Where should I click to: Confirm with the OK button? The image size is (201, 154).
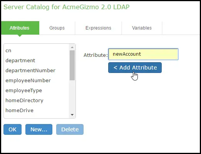pos(12,129)
